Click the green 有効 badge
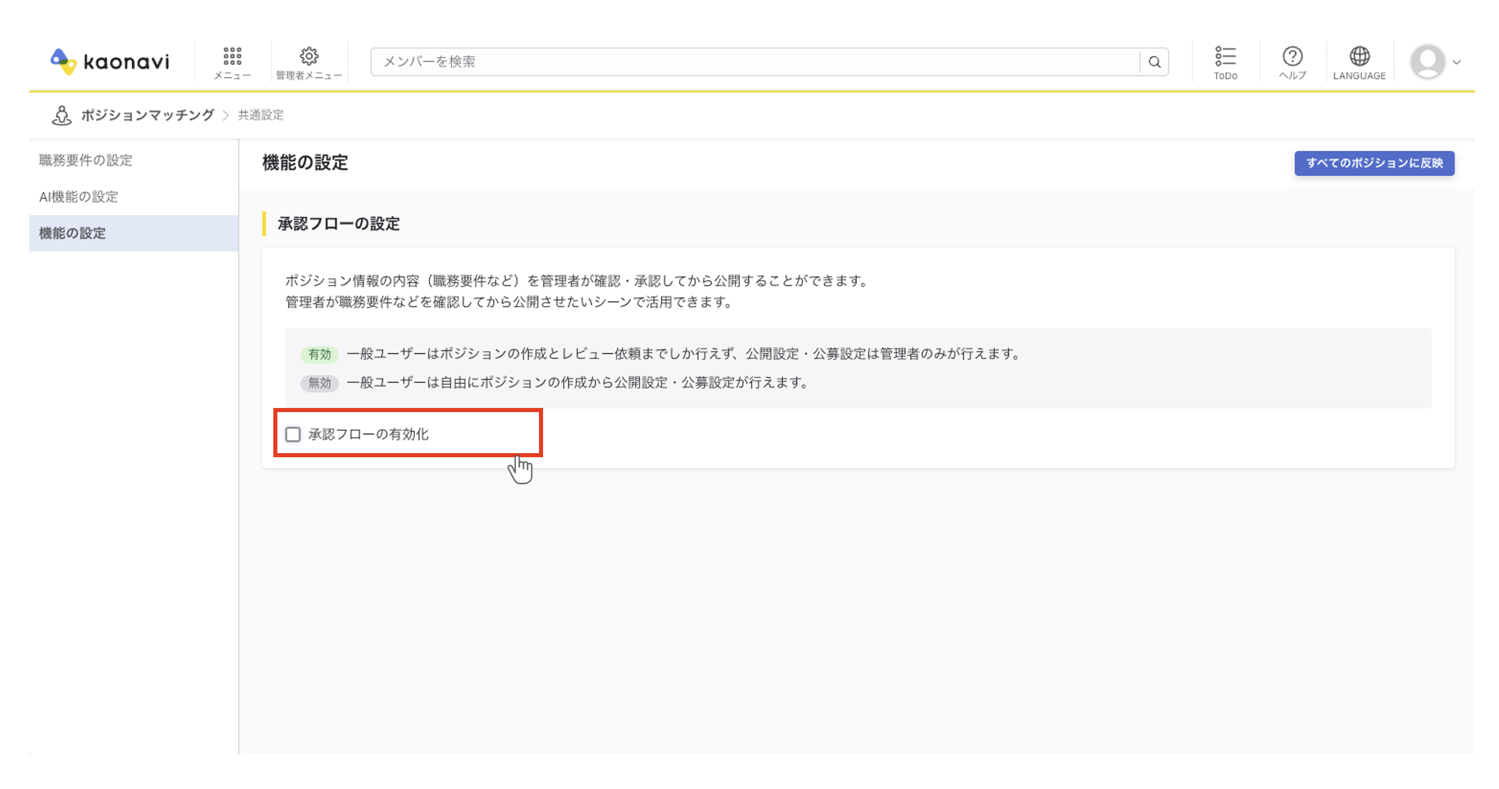The image size is (1499, 789). point(320,354)
